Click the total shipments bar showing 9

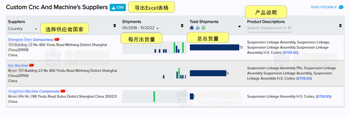[x=208, y=73]
